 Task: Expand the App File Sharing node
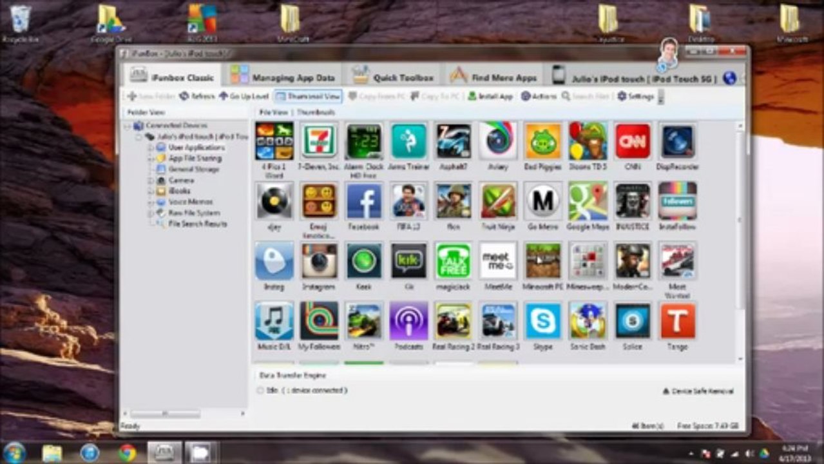tap(151, 159)
